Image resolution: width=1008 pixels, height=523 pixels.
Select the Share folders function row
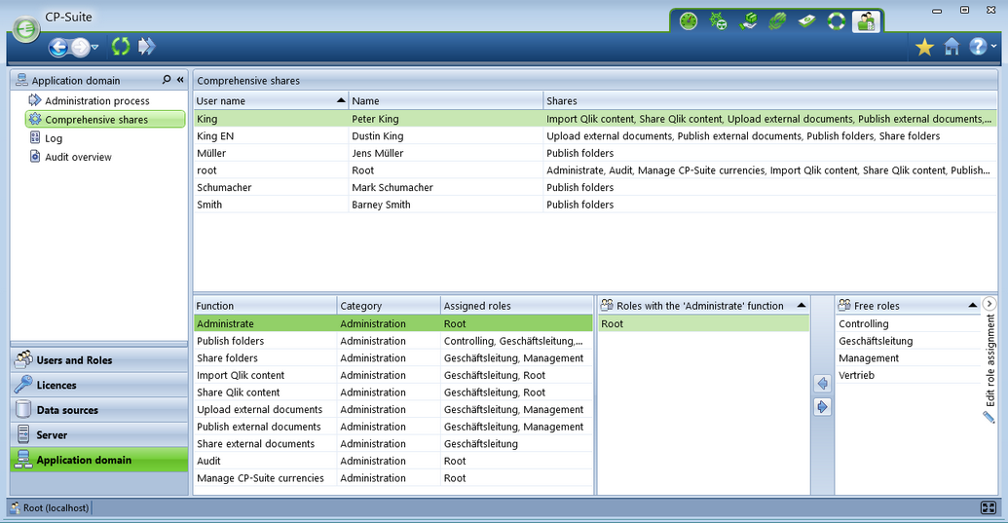[x=392, y=357]
